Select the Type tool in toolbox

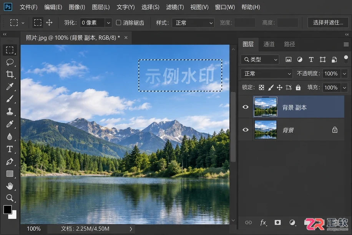[10, 149]
